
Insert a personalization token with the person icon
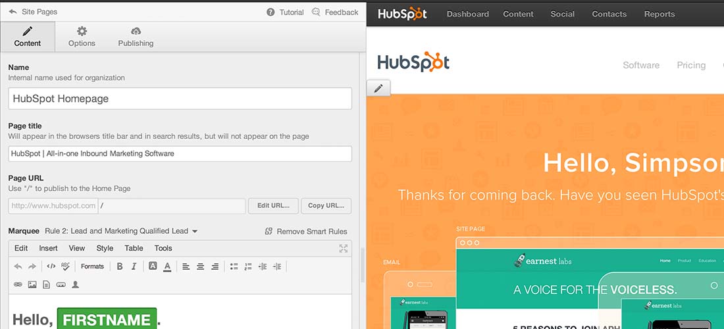pyautogui.click(x=76, y=285)
